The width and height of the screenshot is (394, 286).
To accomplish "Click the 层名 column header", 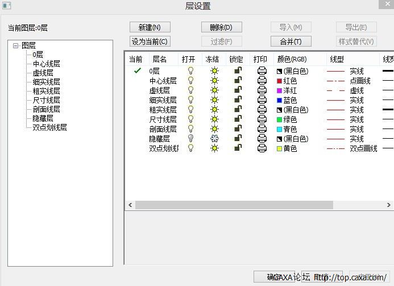I will point(160,59).
